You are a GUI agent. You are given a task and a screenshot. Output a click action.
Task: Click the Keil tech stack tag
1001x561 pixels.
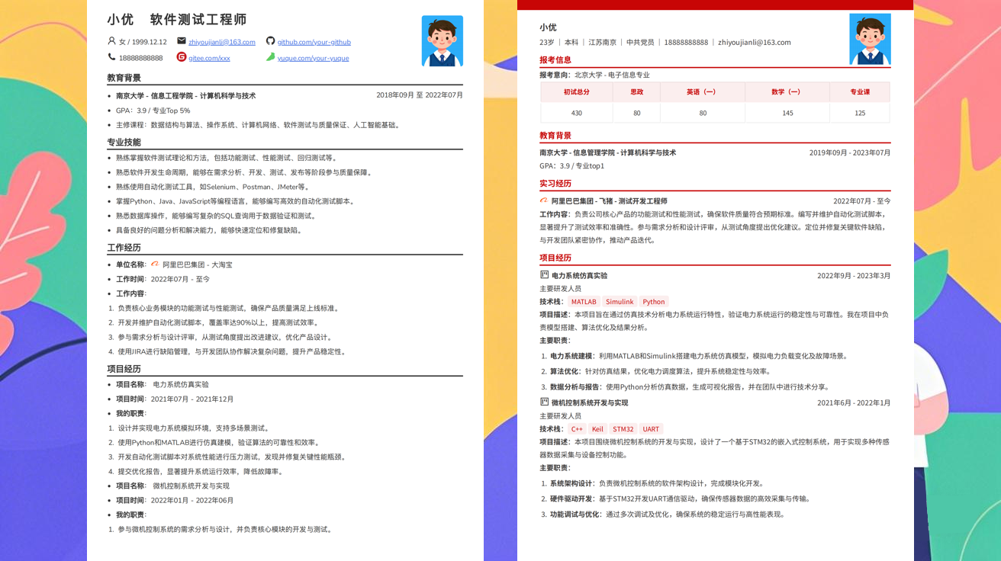pos(597,429)
